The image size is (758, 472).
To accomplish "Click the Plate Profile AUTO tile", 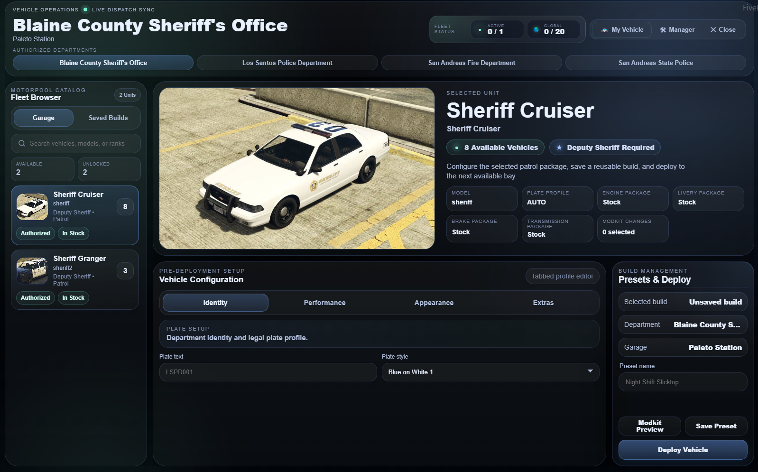I will (x=557, y=198).
